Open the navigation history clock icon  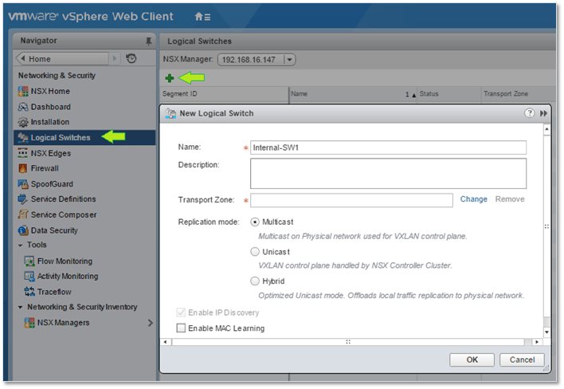tap(131, 58)
